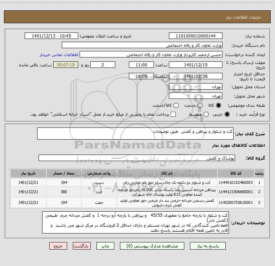275x266 pixels.
Task: Click the تعداد / مقدار column header
Action: pos(64,173)
